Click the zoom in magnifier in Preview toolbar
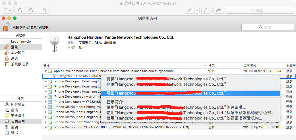296x140 pixels. 31,10
